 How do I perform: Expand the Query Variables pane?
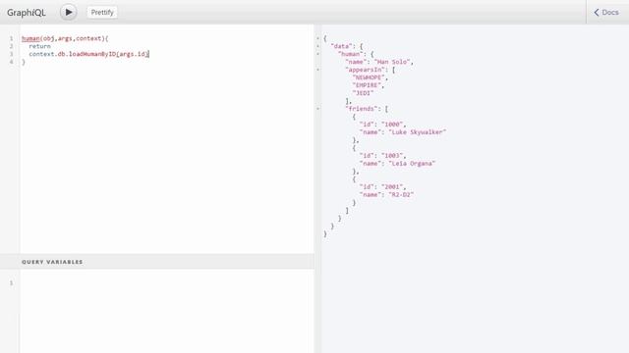[x=157, y=262]
